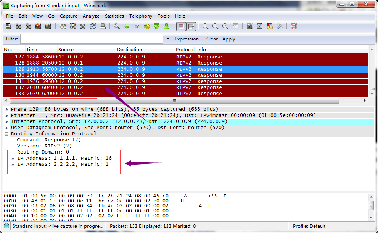
Task: Jump to the first packet
Action: pos(157,26)
